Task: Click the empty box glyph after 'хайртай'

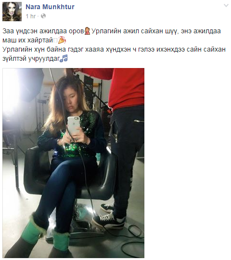Action: [x=55, y=41]
